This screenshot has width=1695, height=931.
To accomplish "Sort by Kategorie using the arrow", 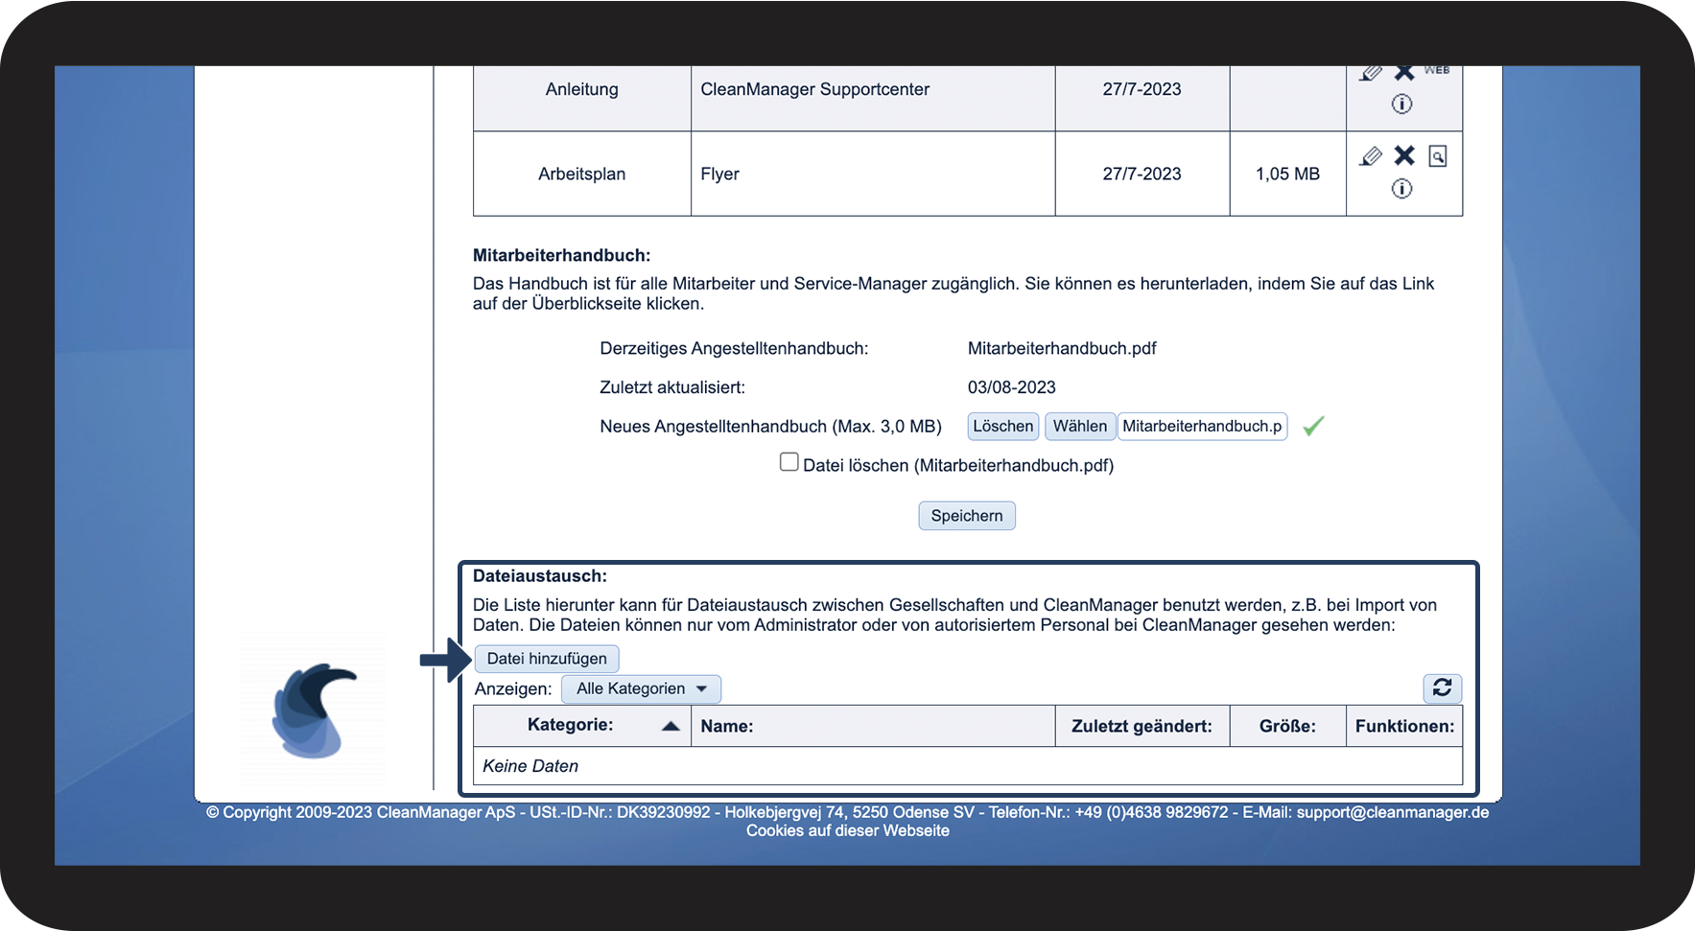I will 671,726.
